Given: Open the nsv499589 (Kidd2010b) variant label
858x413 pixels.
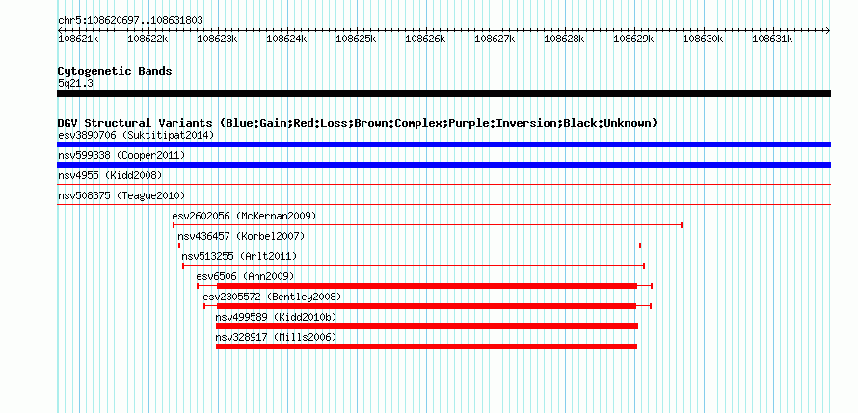Looking at the screenshot, I should [x=276, y=317].
